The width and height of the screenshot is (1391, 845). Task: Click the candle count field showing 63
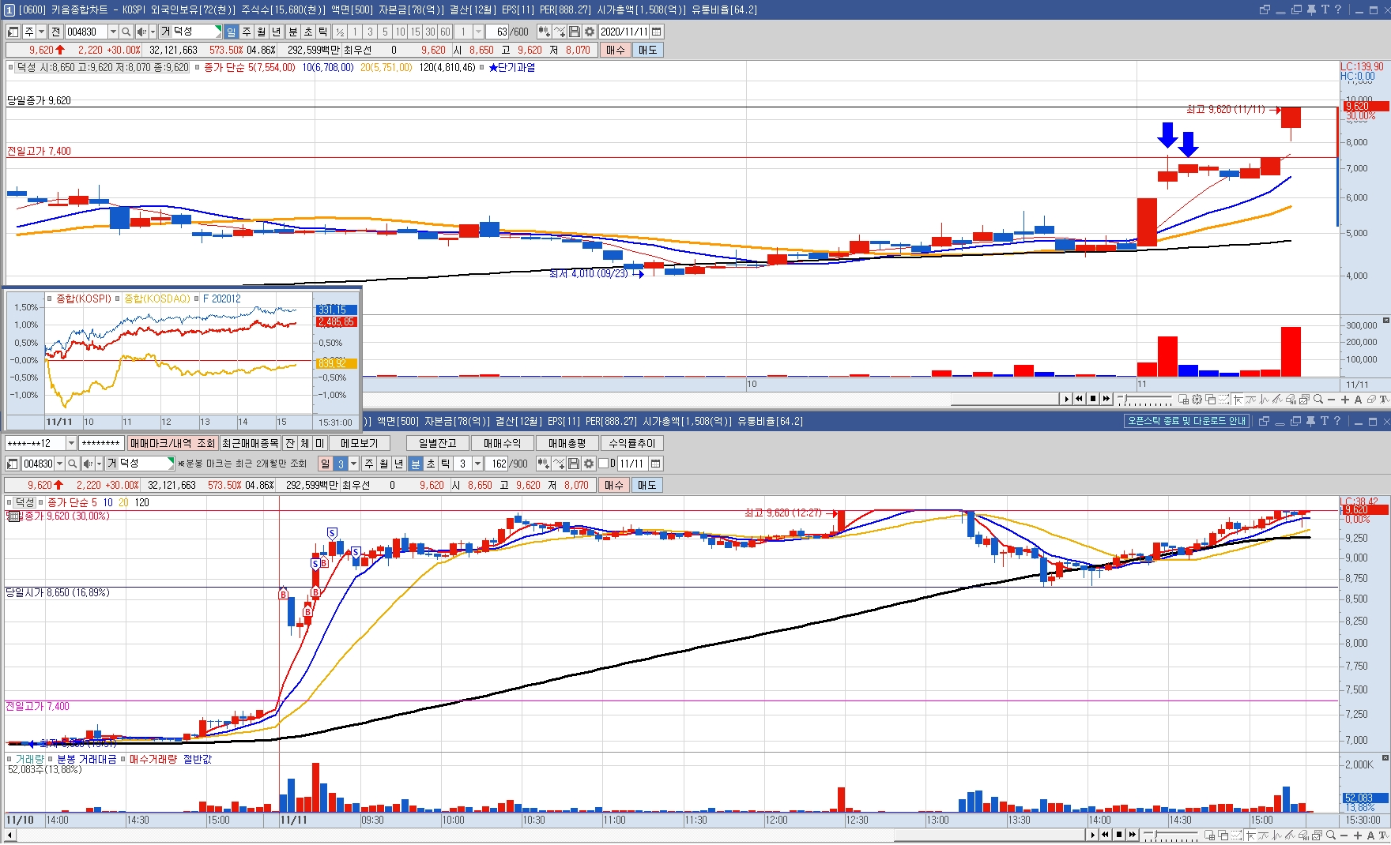499,32
